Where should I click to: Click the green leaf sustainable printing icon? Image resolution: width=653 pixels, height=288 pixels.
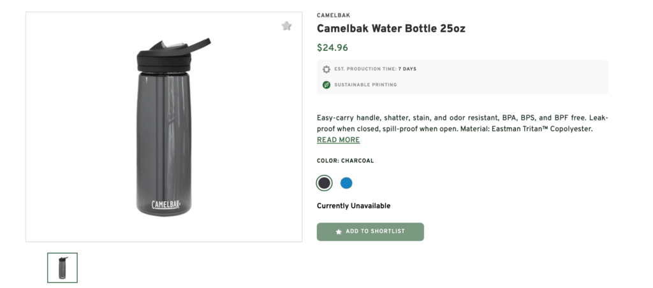coord(326,85)
